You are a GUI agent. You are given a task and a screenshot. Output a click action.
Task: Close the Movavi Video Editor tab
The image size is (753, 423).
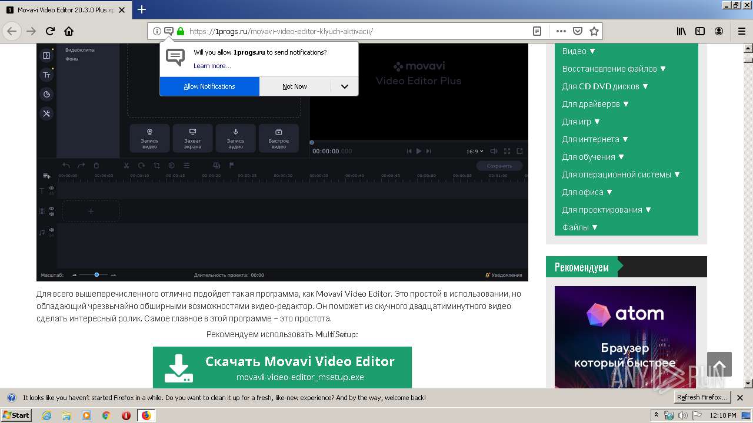tap(121, 10)
